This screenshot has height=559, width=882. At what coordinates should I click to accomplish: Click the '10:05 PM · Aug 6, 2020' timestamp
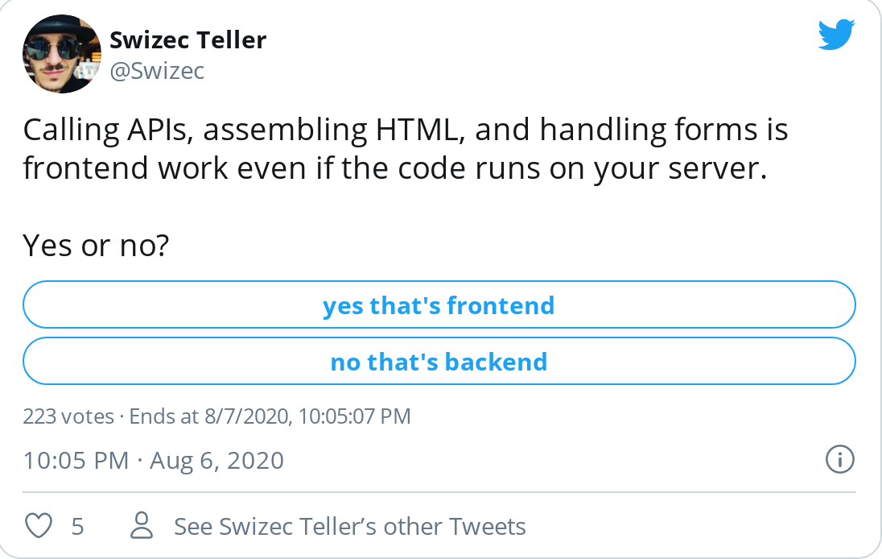[153, 460]
